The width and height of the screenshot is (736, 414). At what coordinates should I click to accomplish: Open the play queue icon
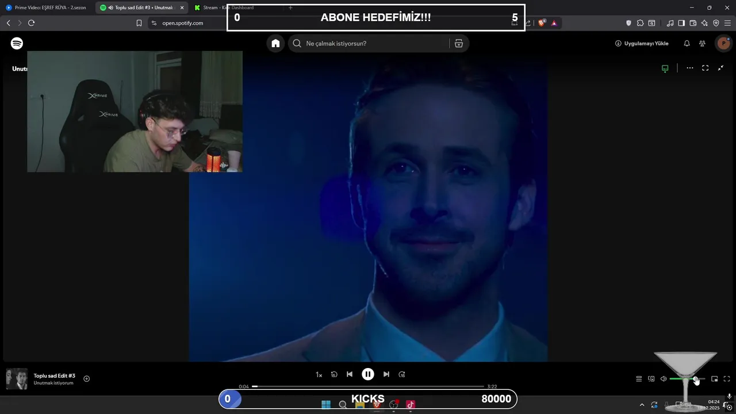(x=639, y=379)
